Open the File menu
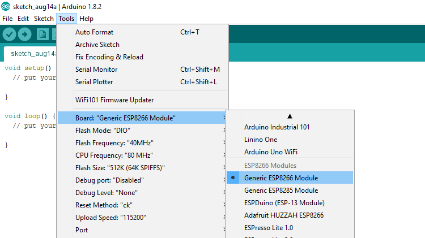The height and width of the screenshot is (238, 425). pos(7,19)
